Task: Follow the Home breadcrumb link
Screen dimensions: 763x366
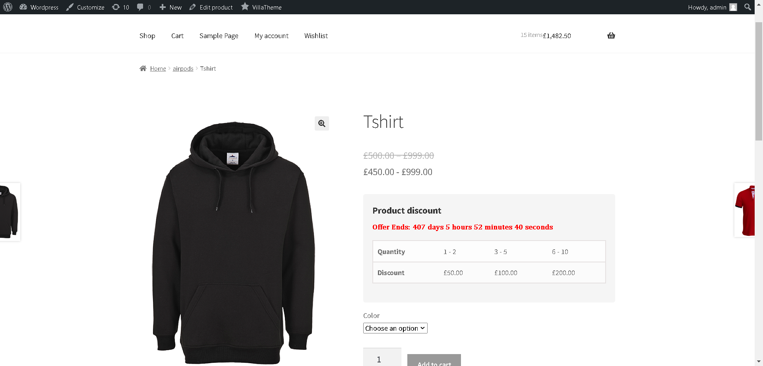Action: coord(158,69)
